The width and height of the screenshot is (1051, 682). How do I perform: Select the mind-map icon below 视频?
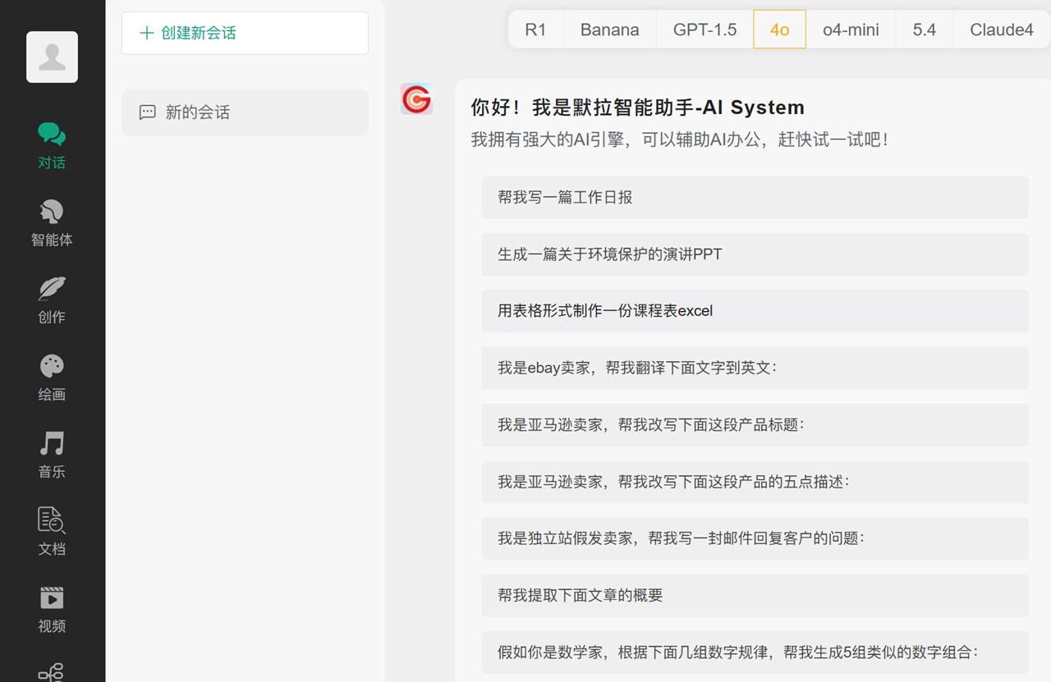tap(52, 673)
